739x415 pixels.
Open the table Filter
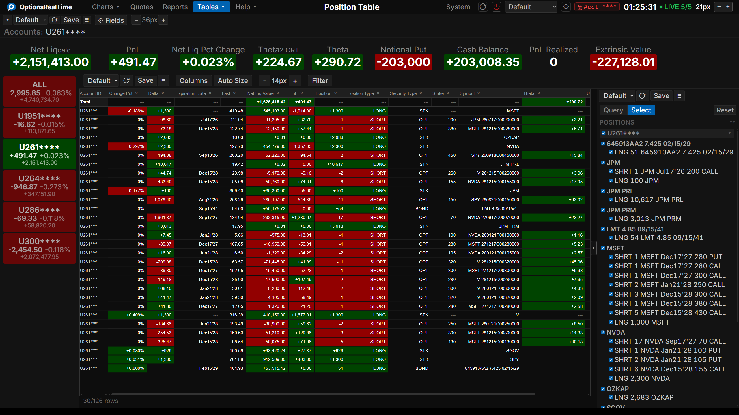pos(320,80)
